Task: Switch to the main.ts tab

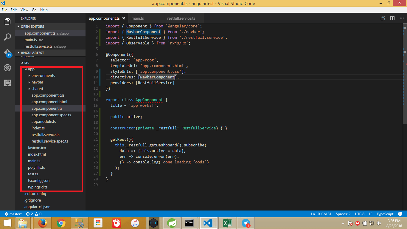Action: tap(138, 18)
